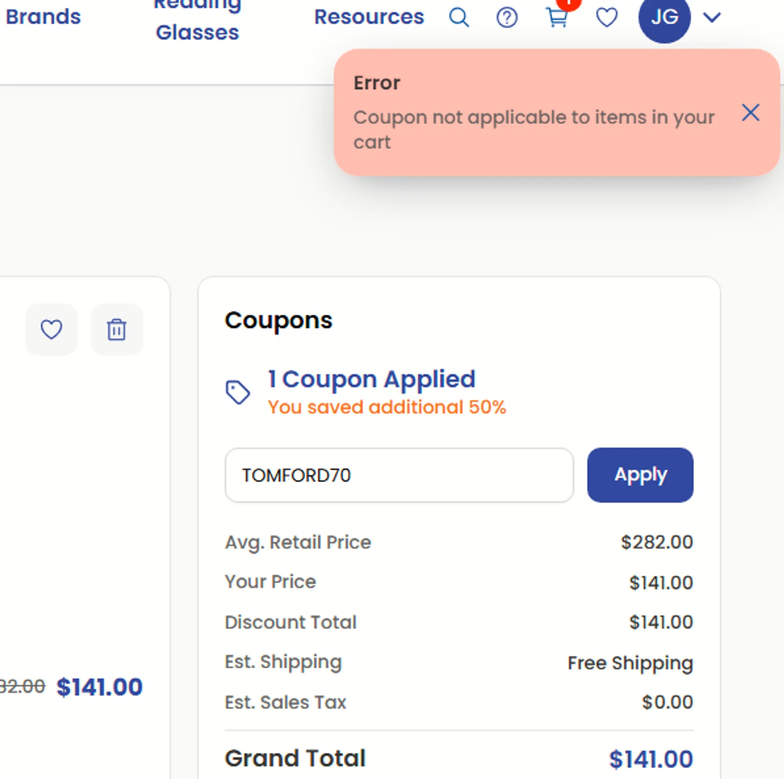This screenshot has width=784, height=779.
Task: Add cart item to wishlist heart
Action: [x=51, y=329]
